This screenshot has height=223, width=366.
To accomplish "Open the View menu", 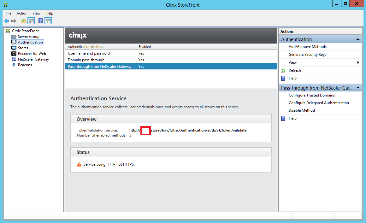I will click(36, 13).
